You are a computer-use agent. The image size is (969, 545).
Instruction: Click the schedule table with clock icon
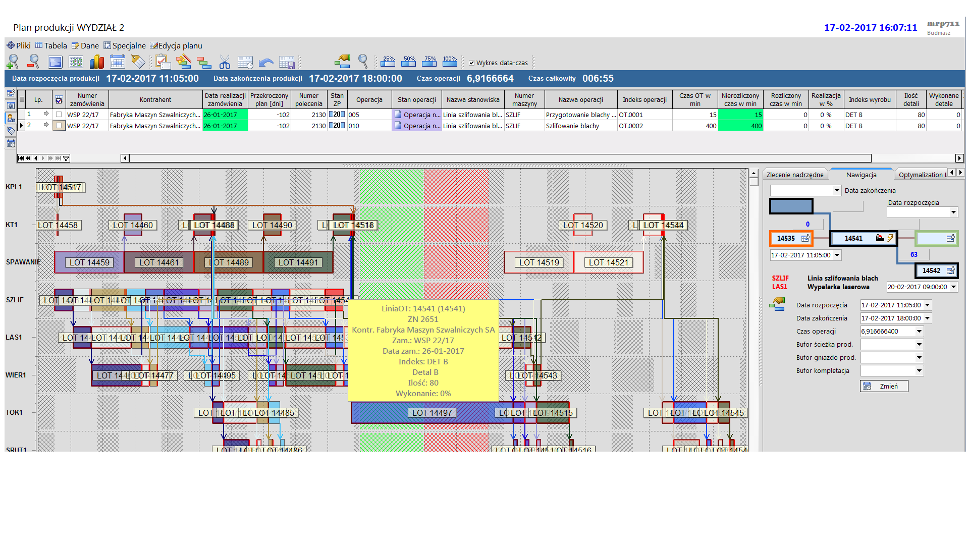pyautogui.click(x=246, y=62)
